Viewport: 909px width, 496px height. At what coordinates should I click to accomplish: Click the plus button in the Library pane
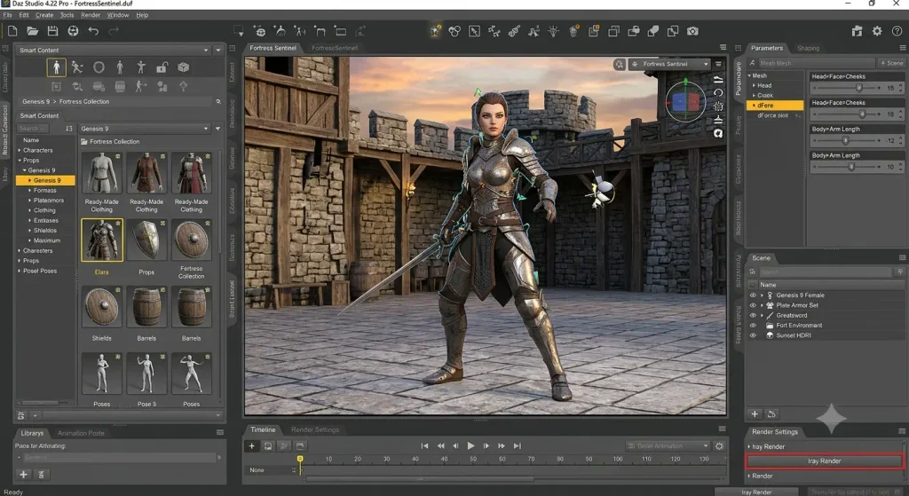(24, 475)
